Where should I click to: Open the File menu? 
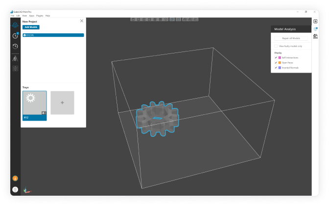coord(13,16)
